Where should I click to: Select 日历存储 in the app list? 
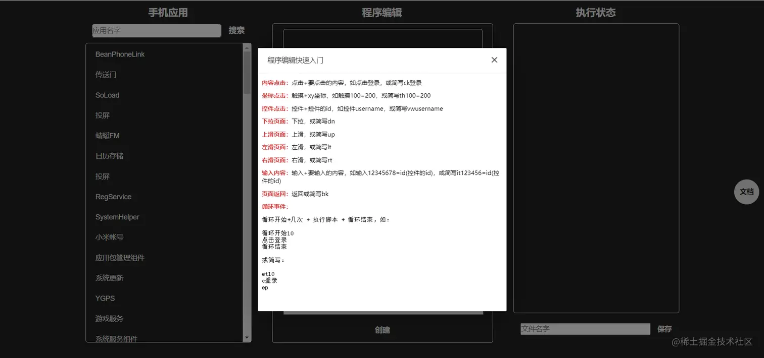[x=110, y=156]
